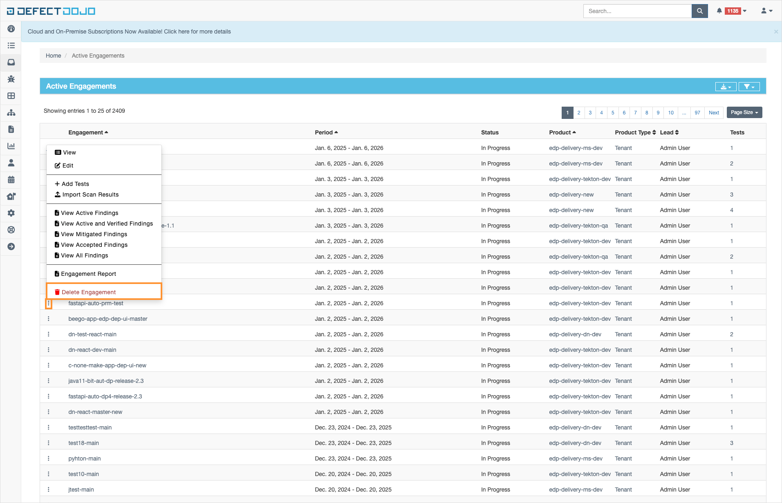Viewport: 782px width, 503px height.
Task: Open kebab menu for dn-test-react-main row
Action: [49, 334]
